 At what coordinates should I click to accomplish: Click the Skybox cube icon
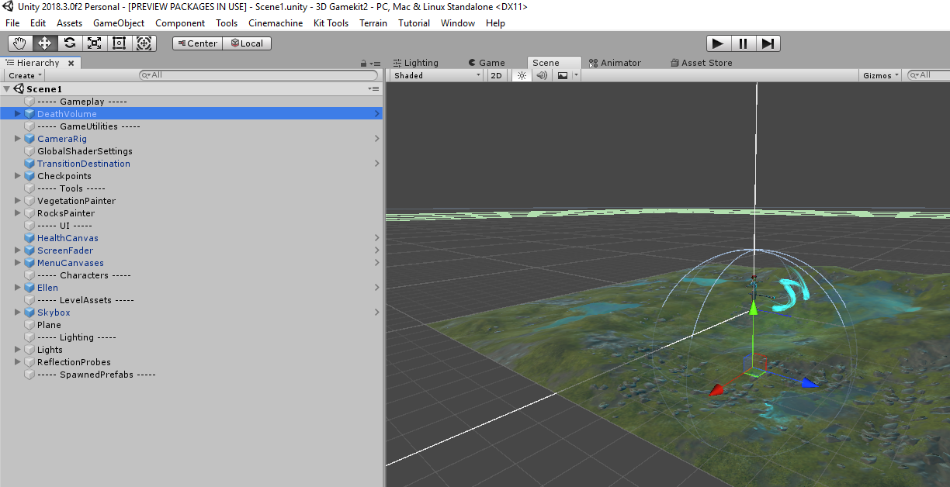click(x=29, y=313)
